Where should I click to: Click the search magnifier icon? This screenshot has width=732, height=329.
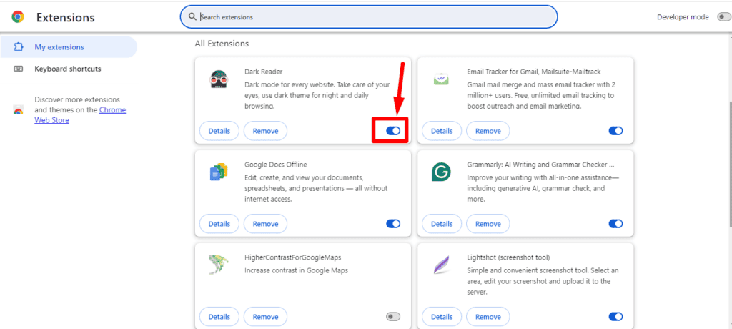(192, 16)
